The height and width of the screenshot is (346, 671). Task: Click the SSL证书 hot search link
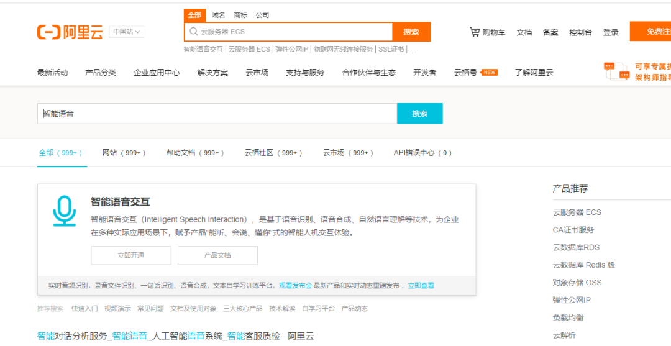[x=391, y=49]
